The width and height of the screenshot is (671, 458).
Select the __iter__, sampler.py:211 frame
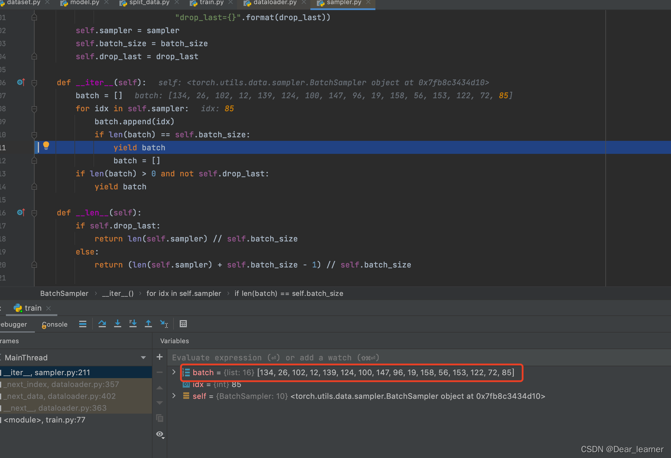click(x=76, y=372)
